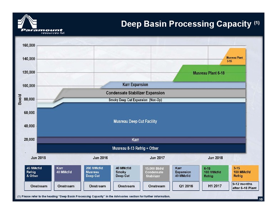Click 'Onstream' box under Karr 40 MMcf/d
The width and height of the screenshot is (277, 214).
67,186
